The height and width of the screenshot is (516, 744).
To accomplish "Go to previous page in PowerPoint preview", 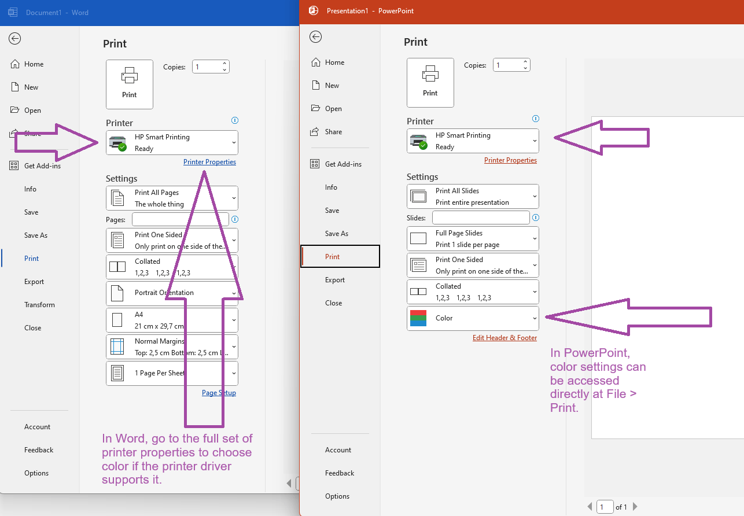I will 590,507.
